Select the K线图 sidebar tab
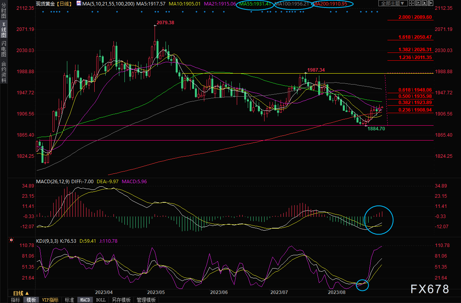461x303 pixels. coord(4,30)
